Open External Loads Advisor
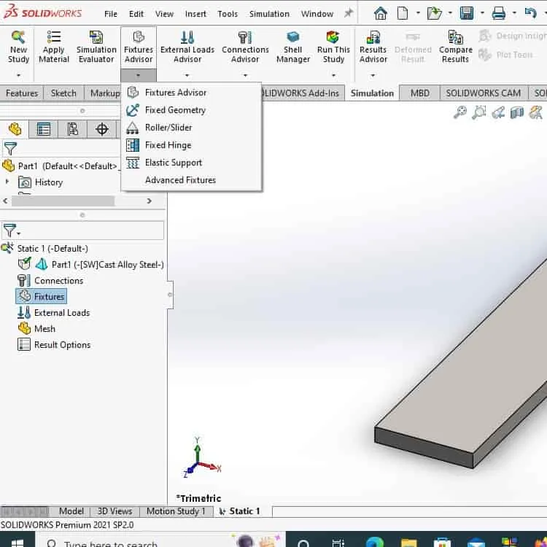Viewport: 547px width, 547px height. pos(187,47)
